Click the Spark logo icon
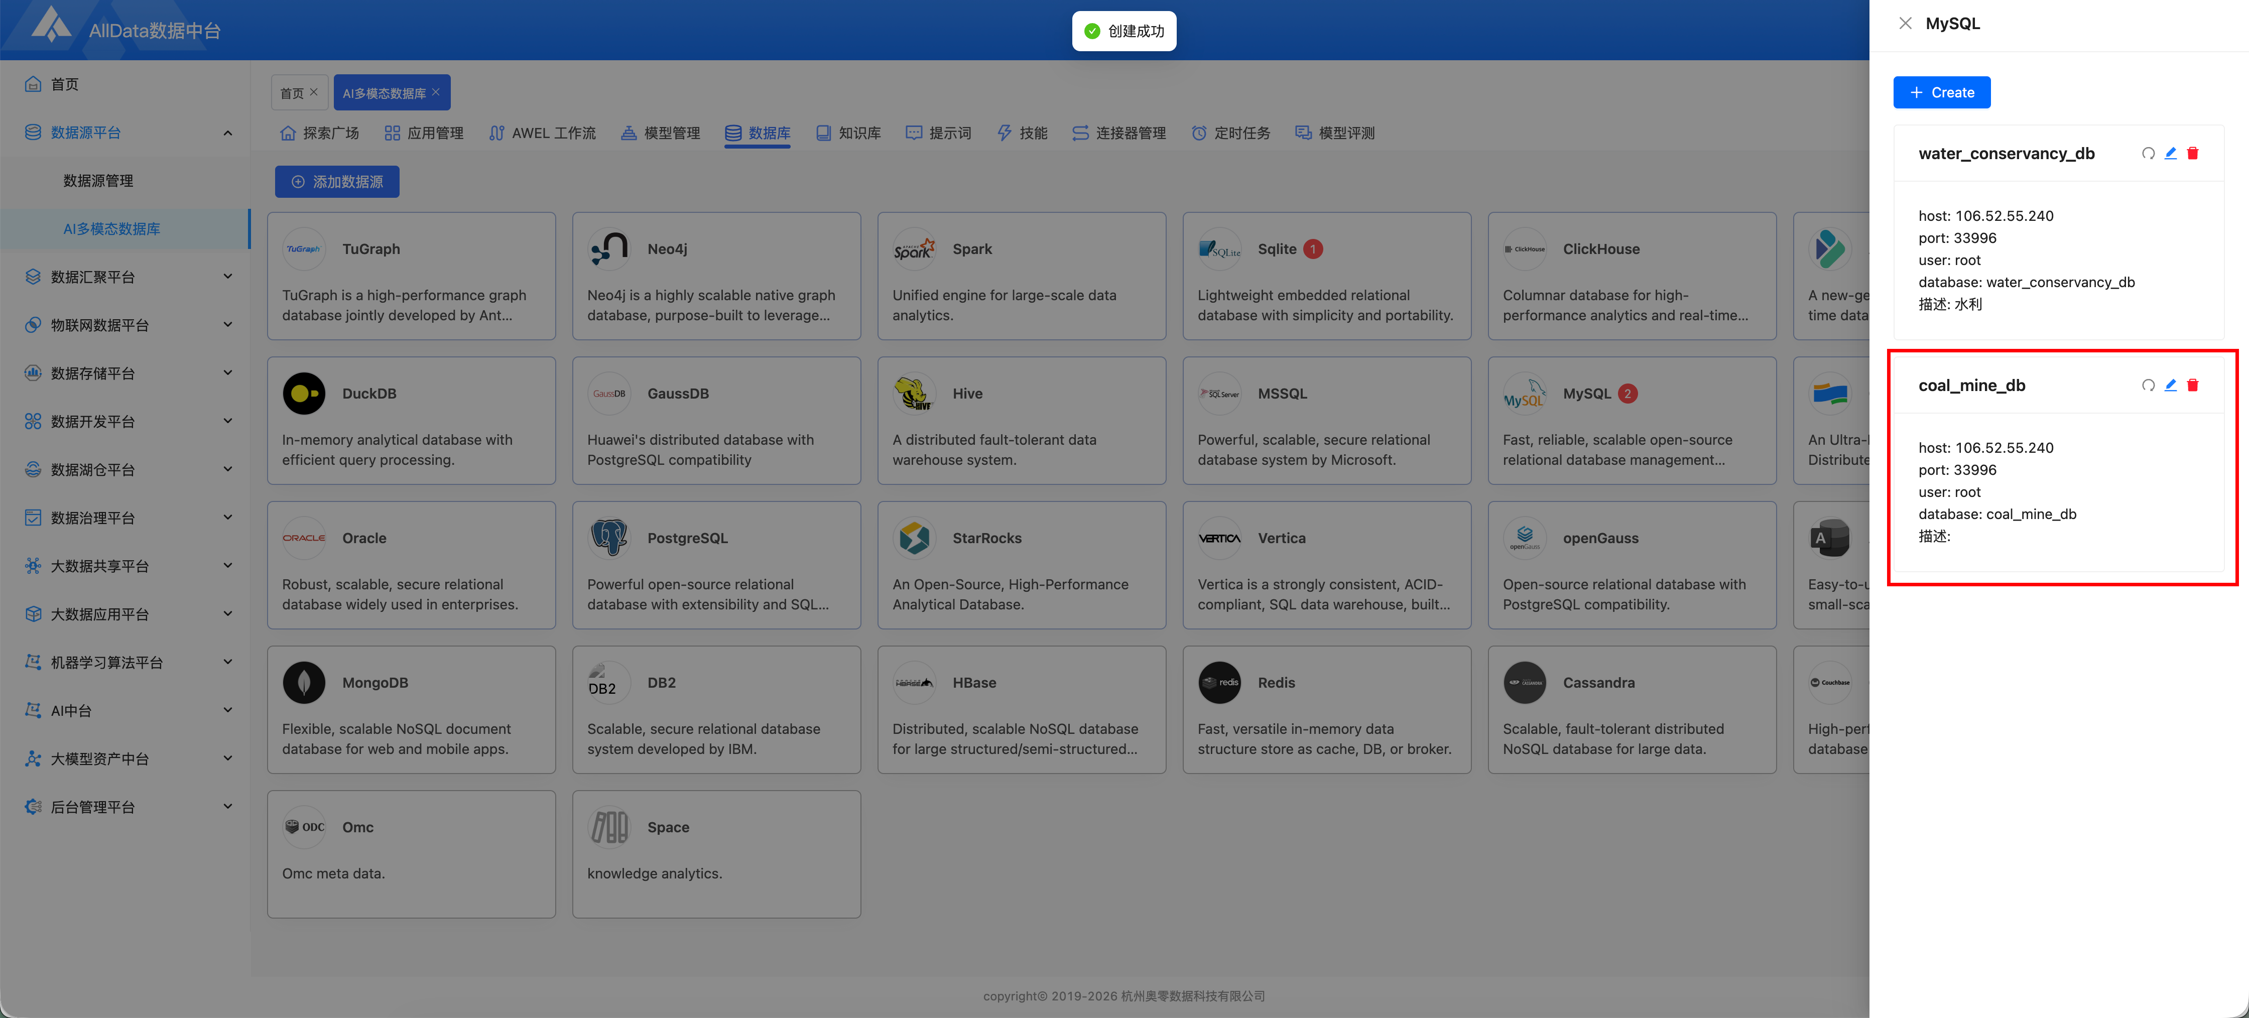 [914, 249]
